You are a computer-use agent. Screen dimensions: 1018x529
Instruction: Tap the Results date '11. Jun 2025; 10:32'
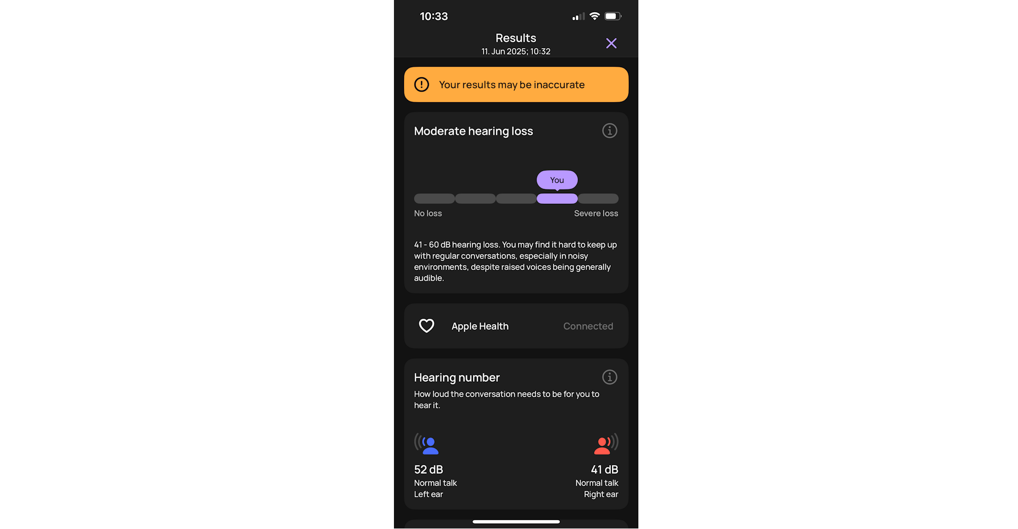pyautogui.click(x=516, y=51)
